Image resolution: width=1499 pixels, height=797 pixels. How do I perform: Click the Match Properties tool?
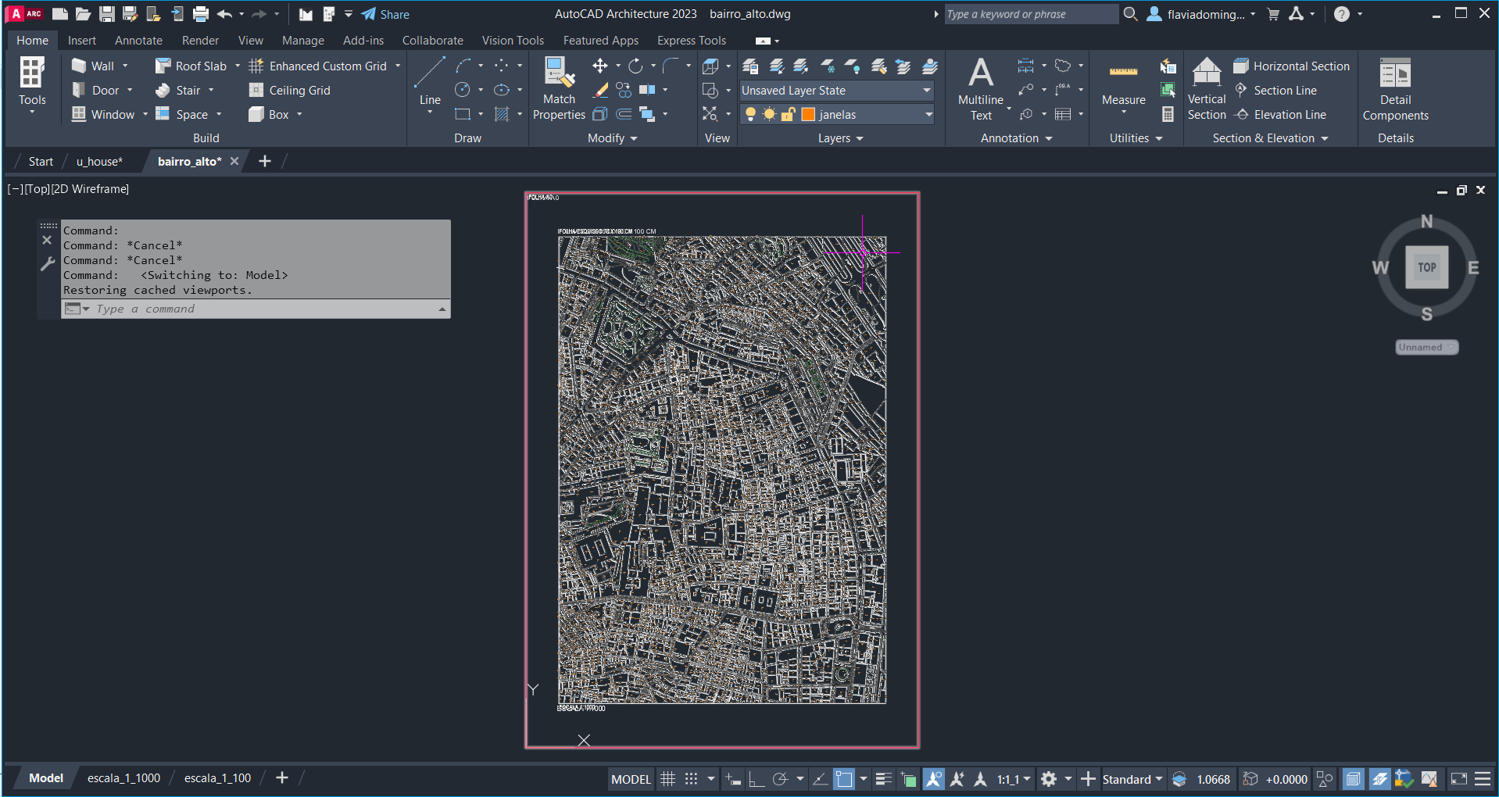(559, 88)
